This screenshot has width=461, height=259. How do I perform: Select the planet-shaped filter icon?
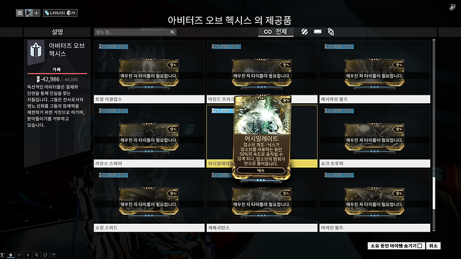(x=331, y=31)
